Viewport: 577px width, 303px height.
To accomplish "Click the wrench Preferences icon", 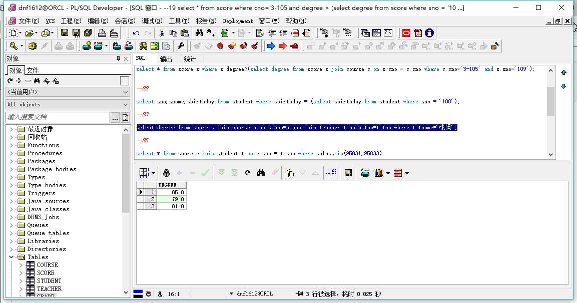I will (x=181, y=46).
